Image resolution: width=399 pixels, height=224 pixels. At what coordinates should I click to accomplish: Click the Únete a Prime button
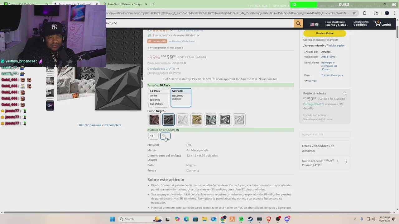(x=324, y=33)
